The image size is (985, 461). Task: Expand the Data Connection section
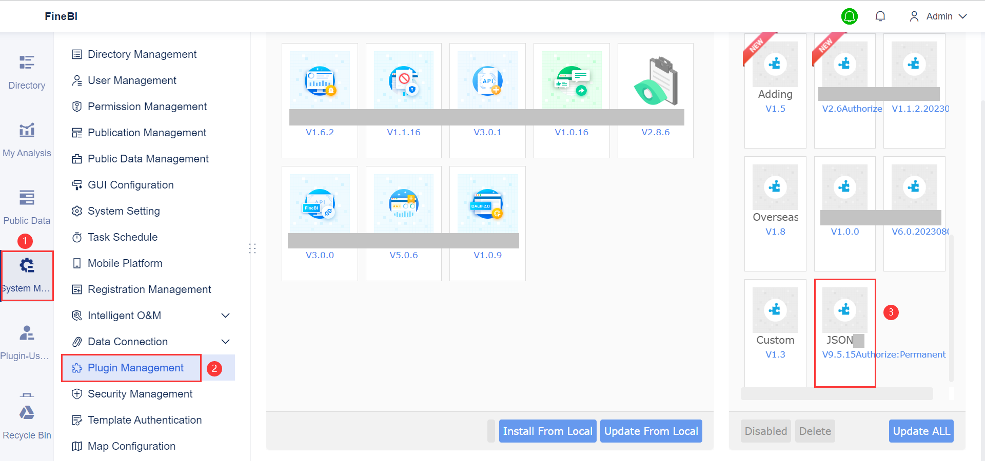click(226, 342)
